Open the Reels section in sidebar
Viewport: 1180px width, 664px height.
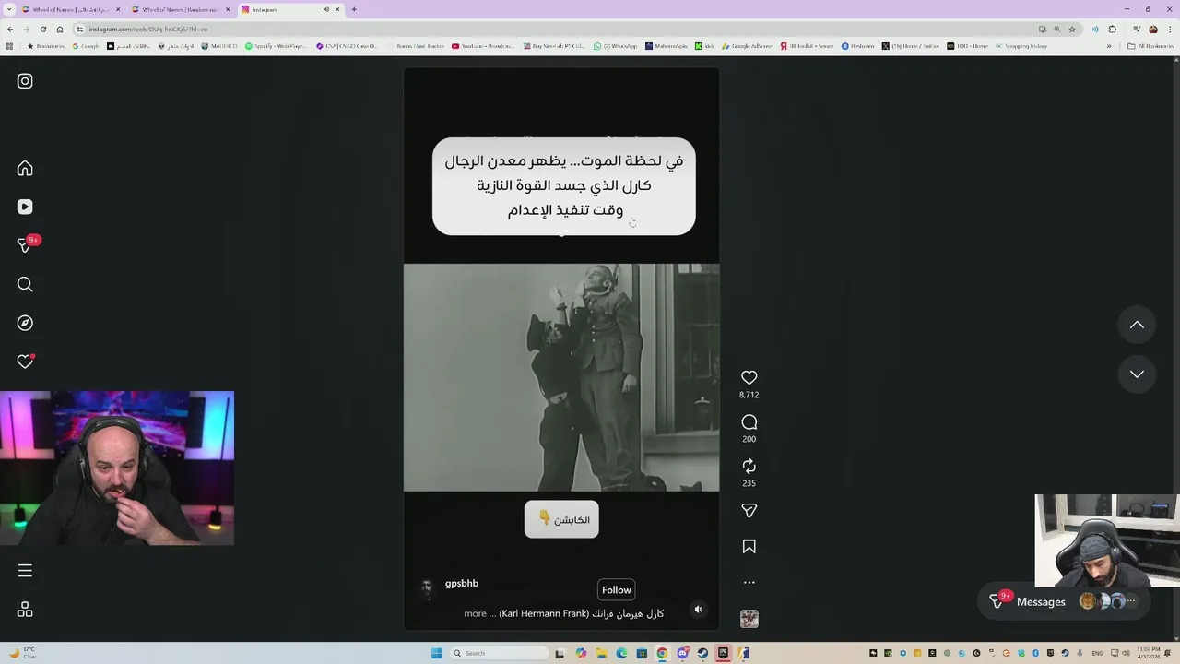[25, 207]
